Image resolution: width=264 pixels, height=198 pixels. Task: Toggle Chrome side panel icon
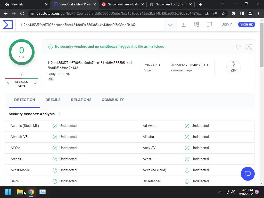pyautogui.click(x=242, y=13)
